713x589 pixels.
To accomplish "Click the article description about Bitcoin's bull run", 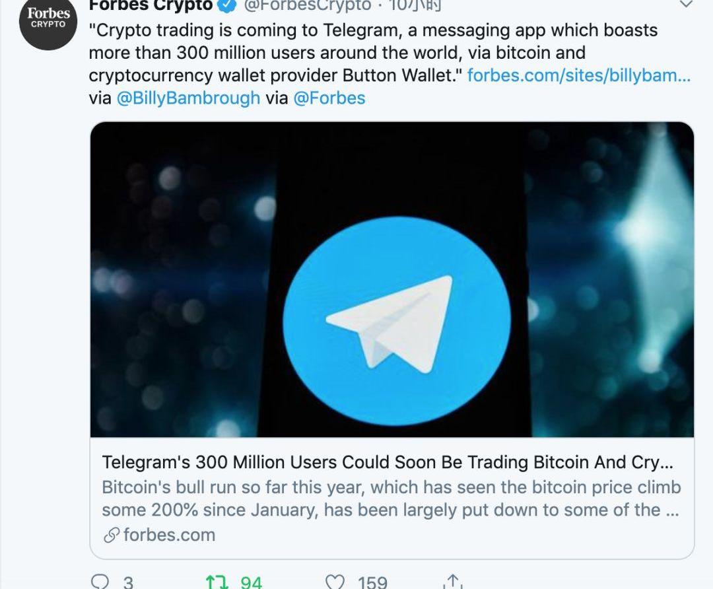I will (x=391, y=499).
